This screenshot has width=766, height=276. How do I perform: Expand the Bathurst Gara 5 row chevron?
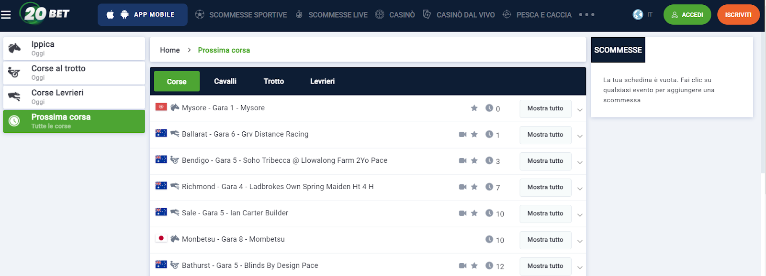[x=580, y=267]
